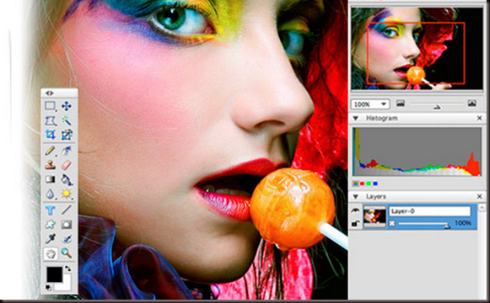490x303 pixels.
Task: Select the color sampler tool beside the Eyedropper
Action: tap(67, 239)
